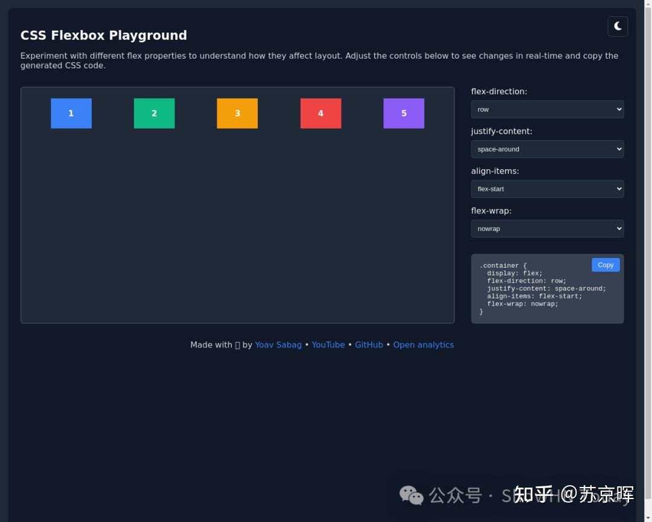Click the scrollbar up arrow
The image size is (652, 522).
coord(648,4)
